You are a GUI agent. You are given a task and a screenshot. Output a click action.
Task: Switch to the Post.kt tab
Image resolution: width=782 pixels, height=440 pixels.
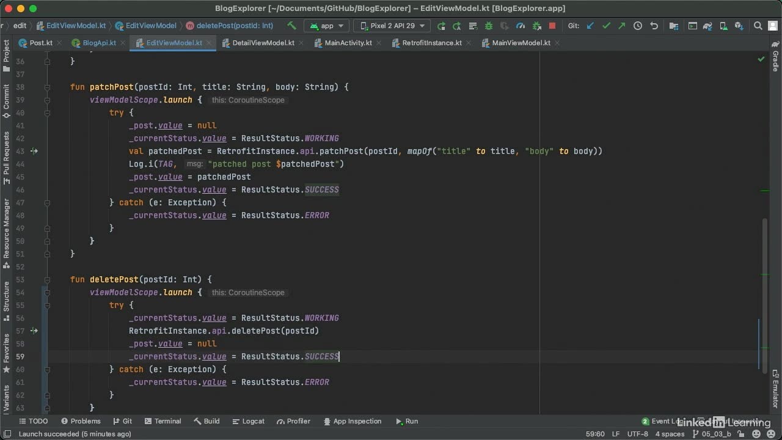[40, 43]
